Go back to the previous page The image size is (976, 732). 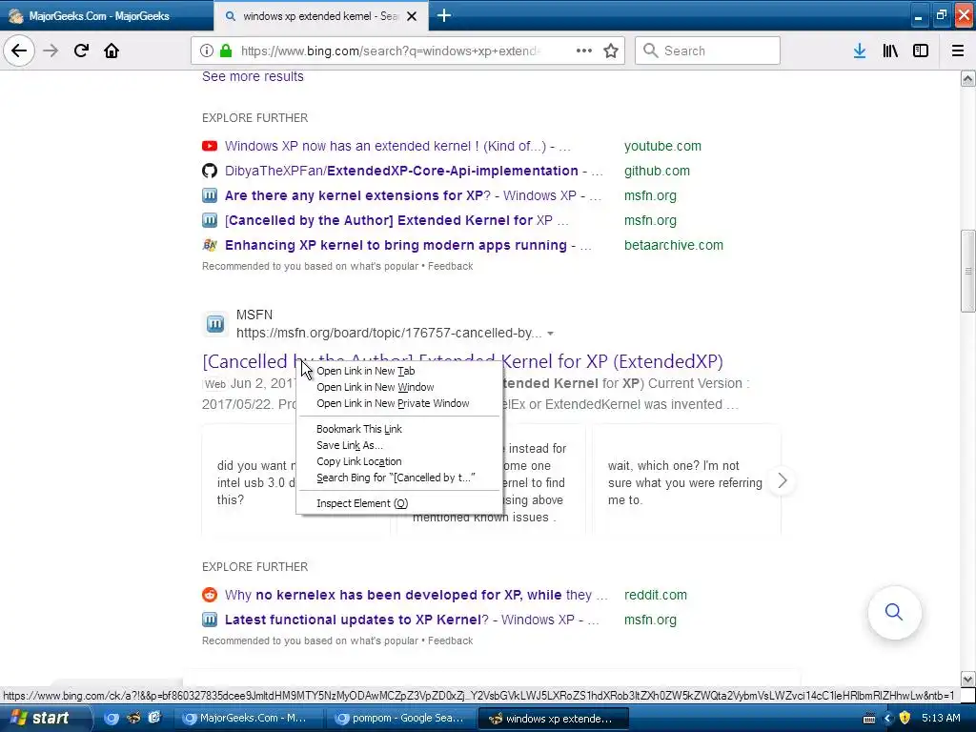[x=19, y=51]
